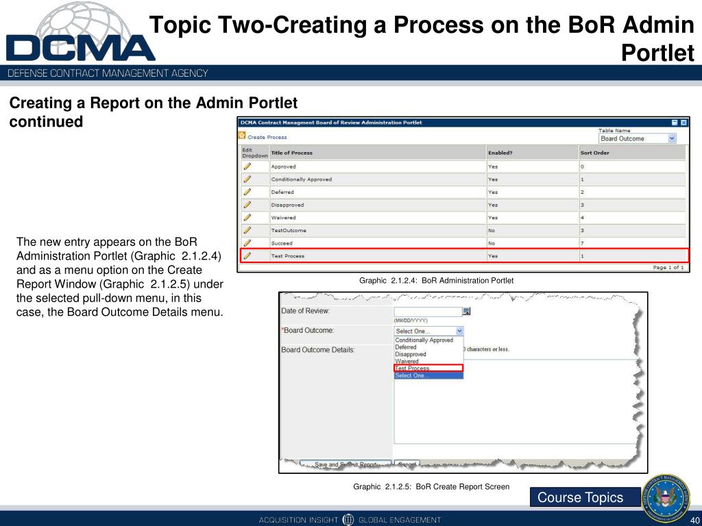The width and height of the screenshot is (702, 526).
Task: Open the Date of Review calendar picker
Action: (x=466, y=312)
